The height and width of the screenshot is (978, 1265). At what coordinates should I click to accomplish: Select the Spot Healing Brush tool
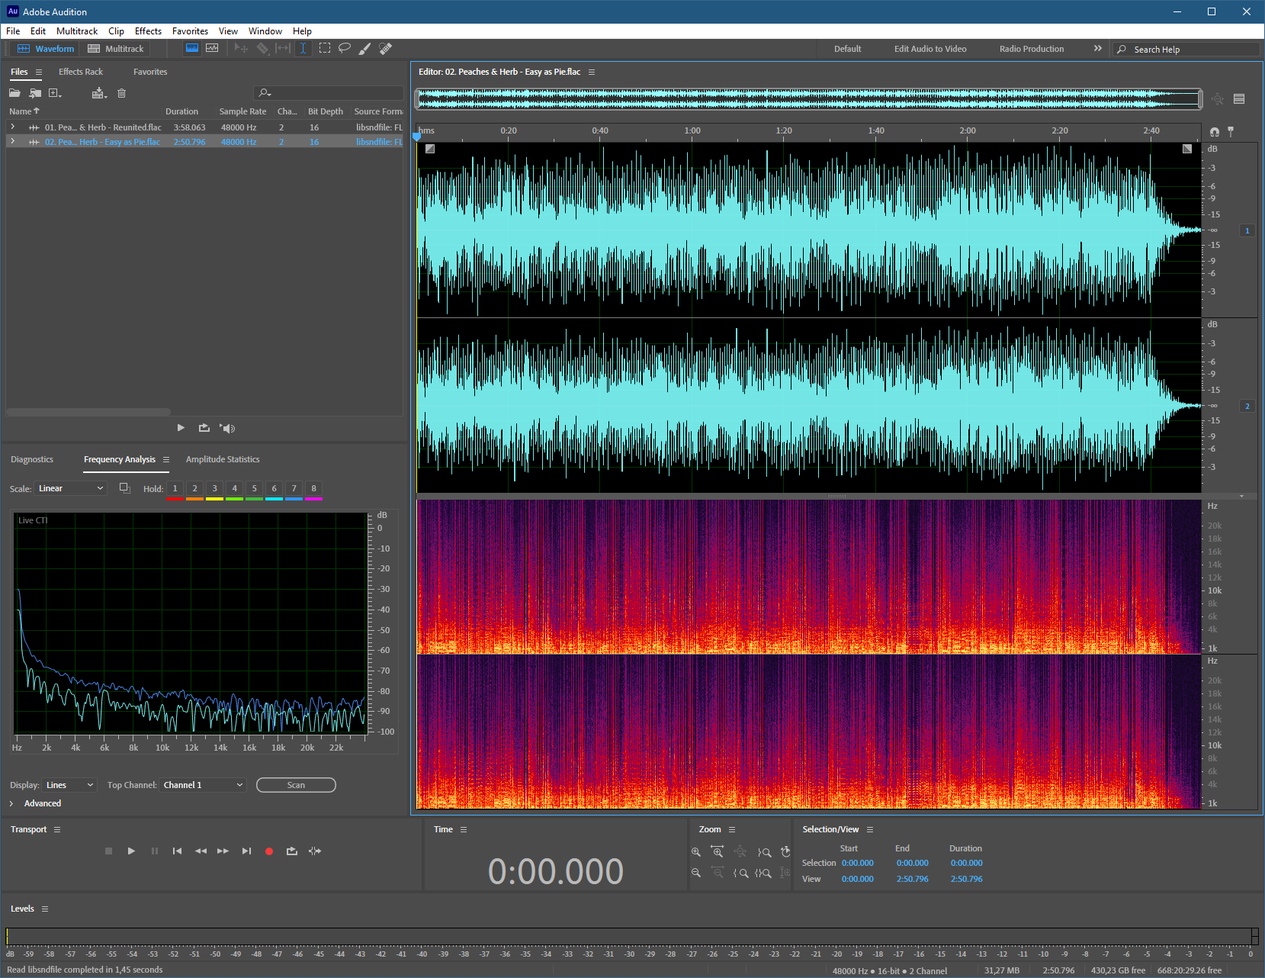click(x=386, y=48)
